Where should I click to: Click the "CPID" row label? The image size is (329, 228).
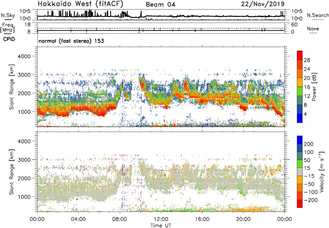pos(9,39)
